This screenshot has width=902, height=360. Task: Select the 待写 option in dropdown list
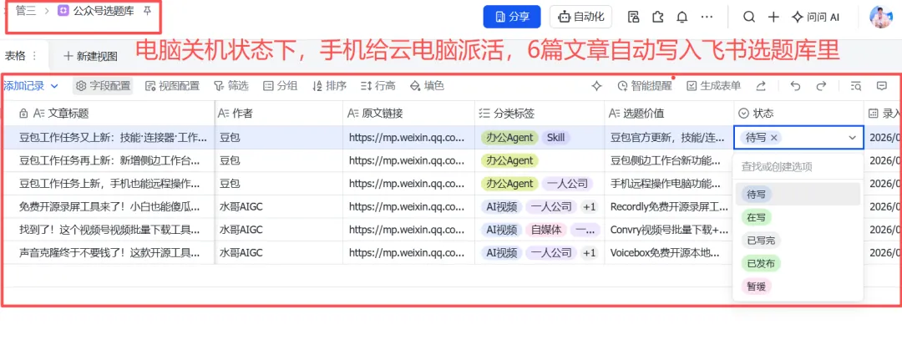click(798, 195)
